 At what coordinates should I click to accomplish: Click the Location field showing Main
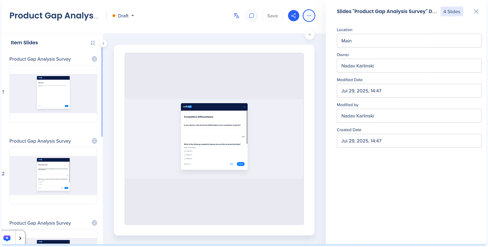coord(409,41)
